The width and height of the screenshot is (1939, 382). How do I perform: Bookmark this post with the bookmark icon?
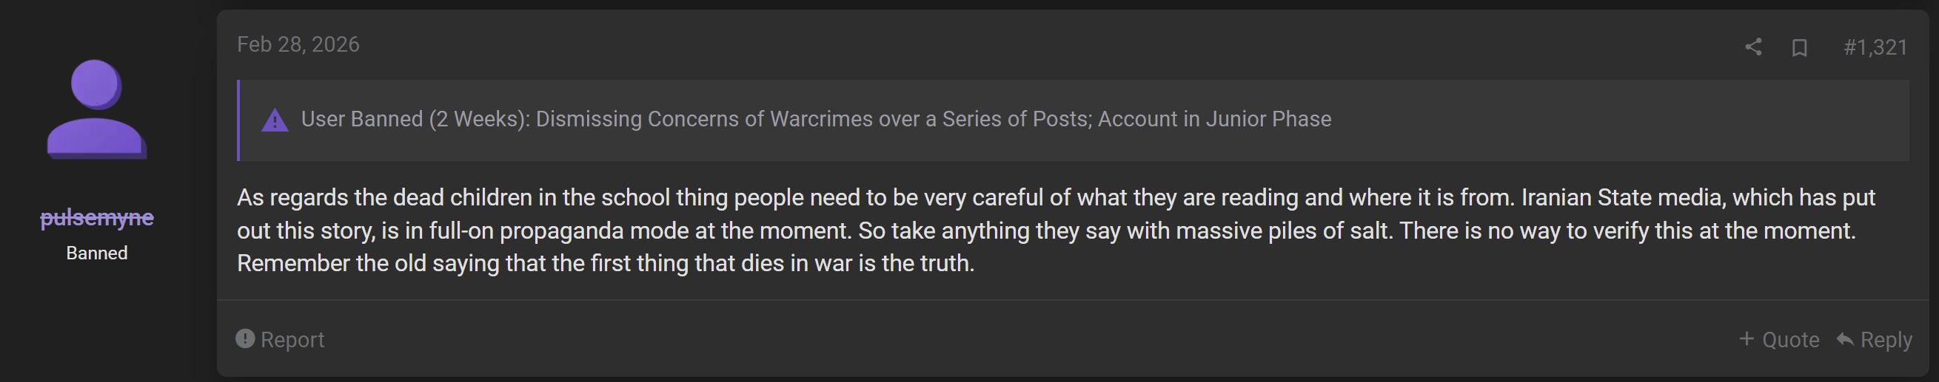(x=1799, y=48)
